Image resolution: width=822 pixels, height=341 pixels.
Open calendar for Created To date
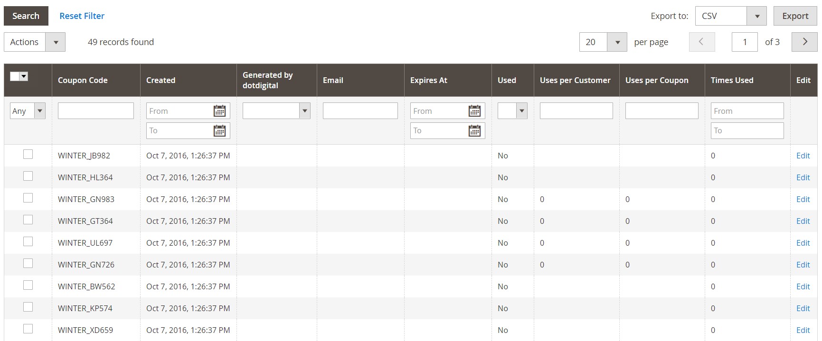point(219,130)
